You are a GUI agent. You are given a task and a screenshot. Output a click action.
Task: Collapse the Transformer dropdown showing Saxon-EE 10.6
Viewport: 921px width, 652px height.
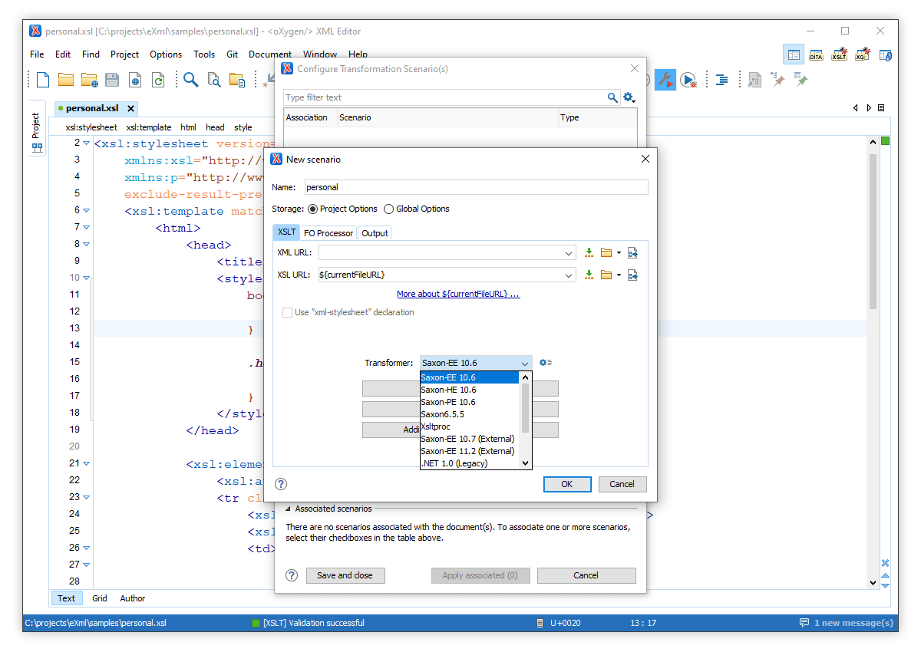525,363
